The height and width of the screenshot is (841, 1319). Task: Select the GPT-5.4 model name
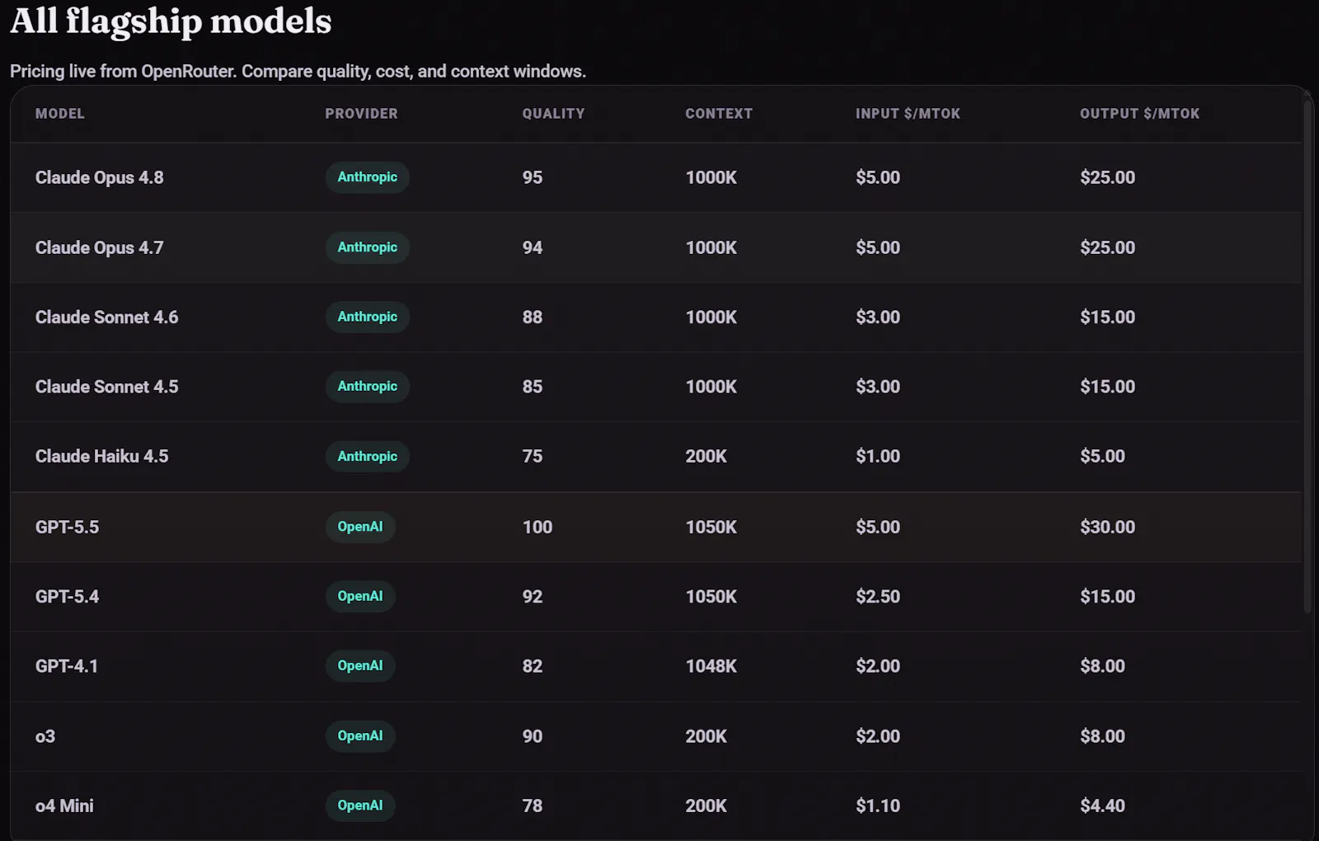(67, 596)
